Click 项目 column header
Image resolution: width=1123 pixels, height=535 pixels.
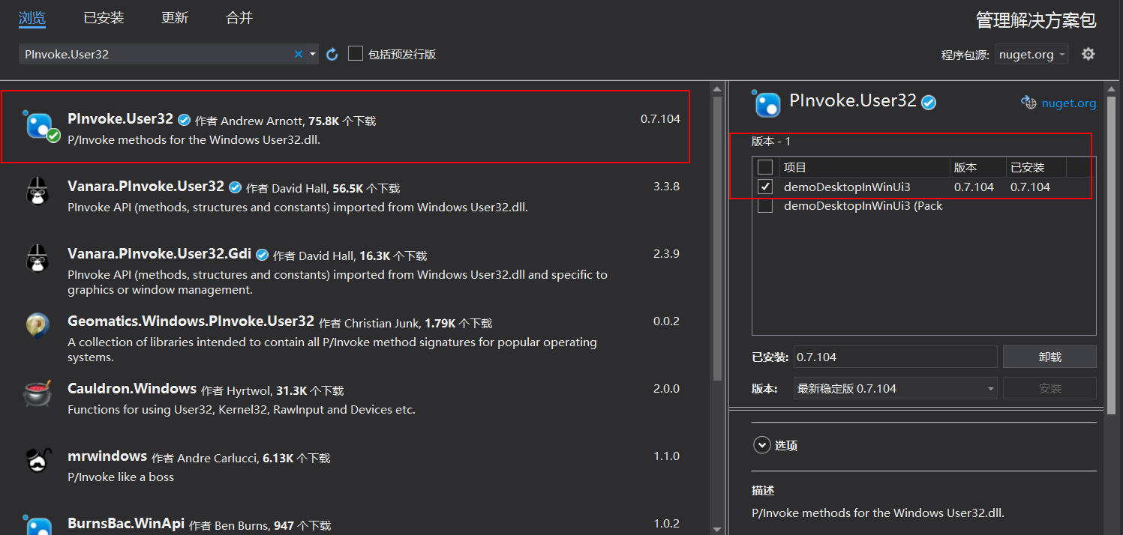pos(795,167)
